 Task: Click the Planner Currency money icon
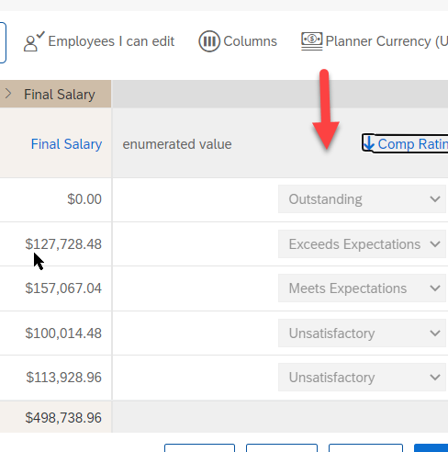tap(311, 41)
